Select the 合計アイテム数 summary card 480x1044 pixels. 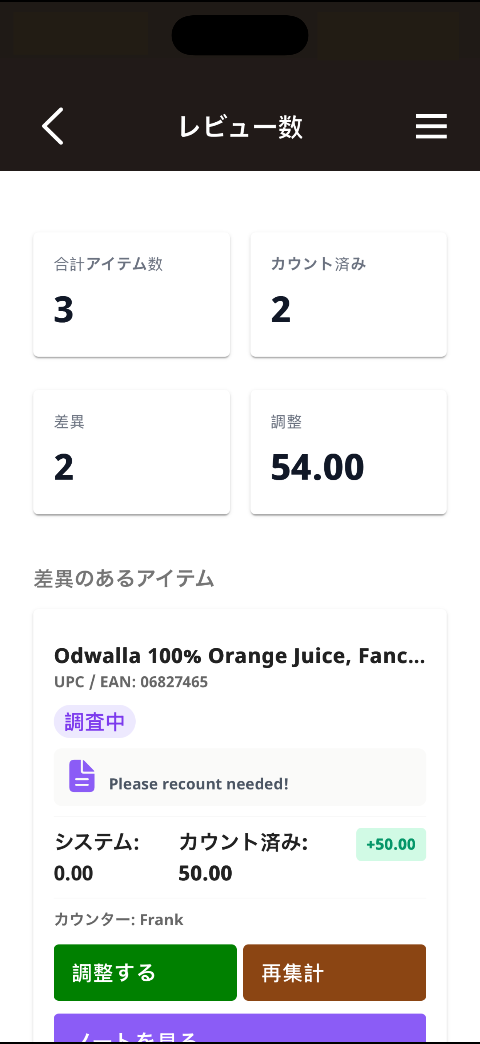click(x=132, y=294)
